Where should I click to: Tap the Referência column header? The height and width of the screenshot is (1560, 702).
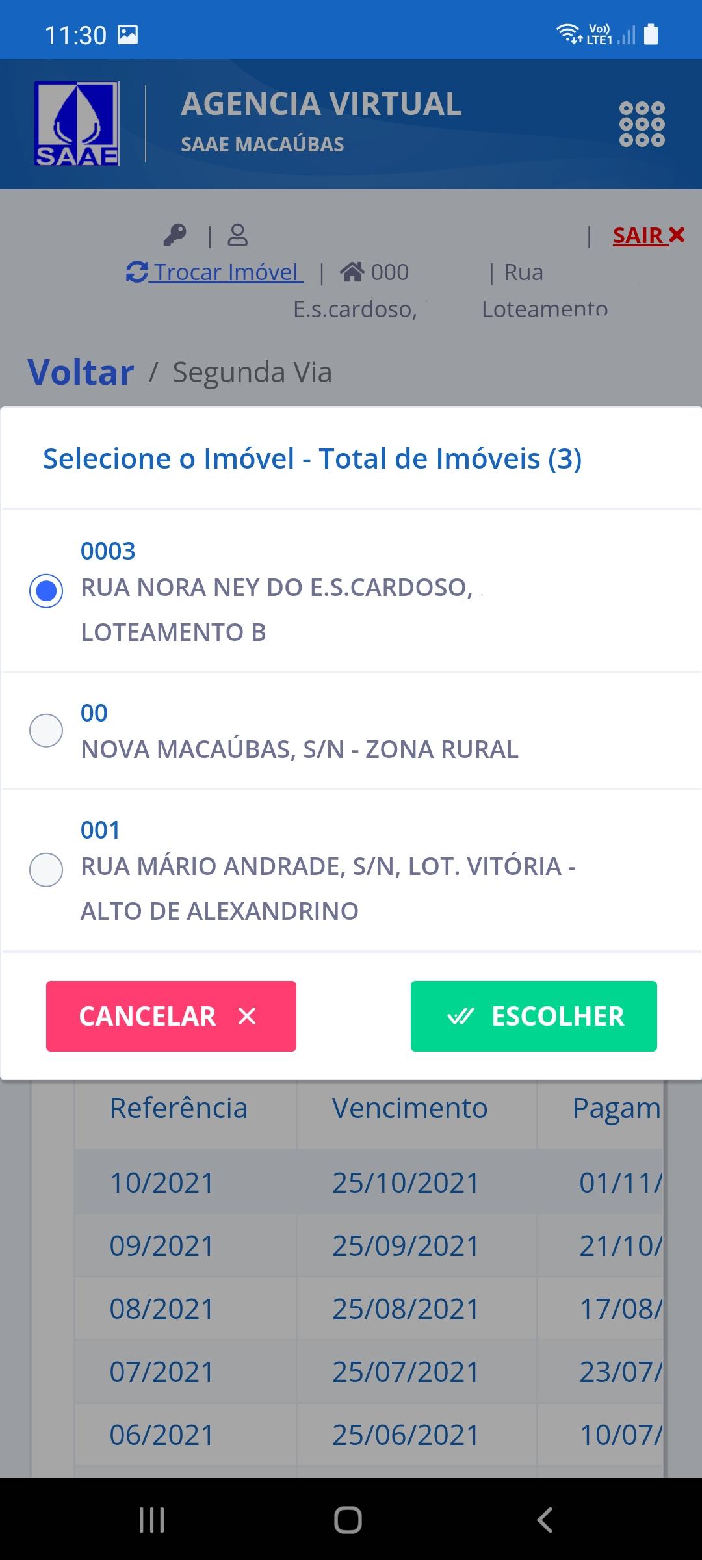coord(179,1108)
